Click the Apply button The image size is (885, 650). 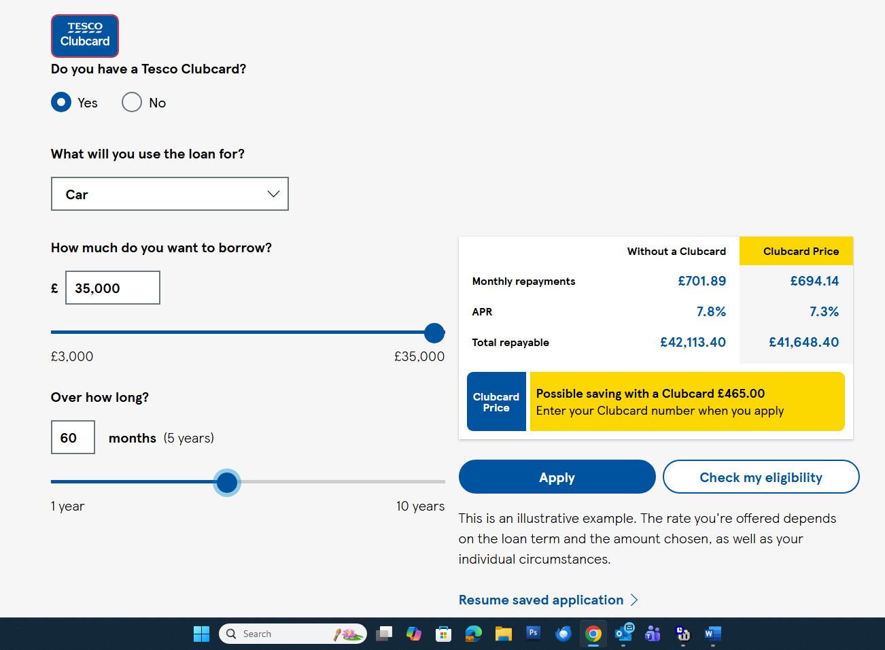(557, 477)
